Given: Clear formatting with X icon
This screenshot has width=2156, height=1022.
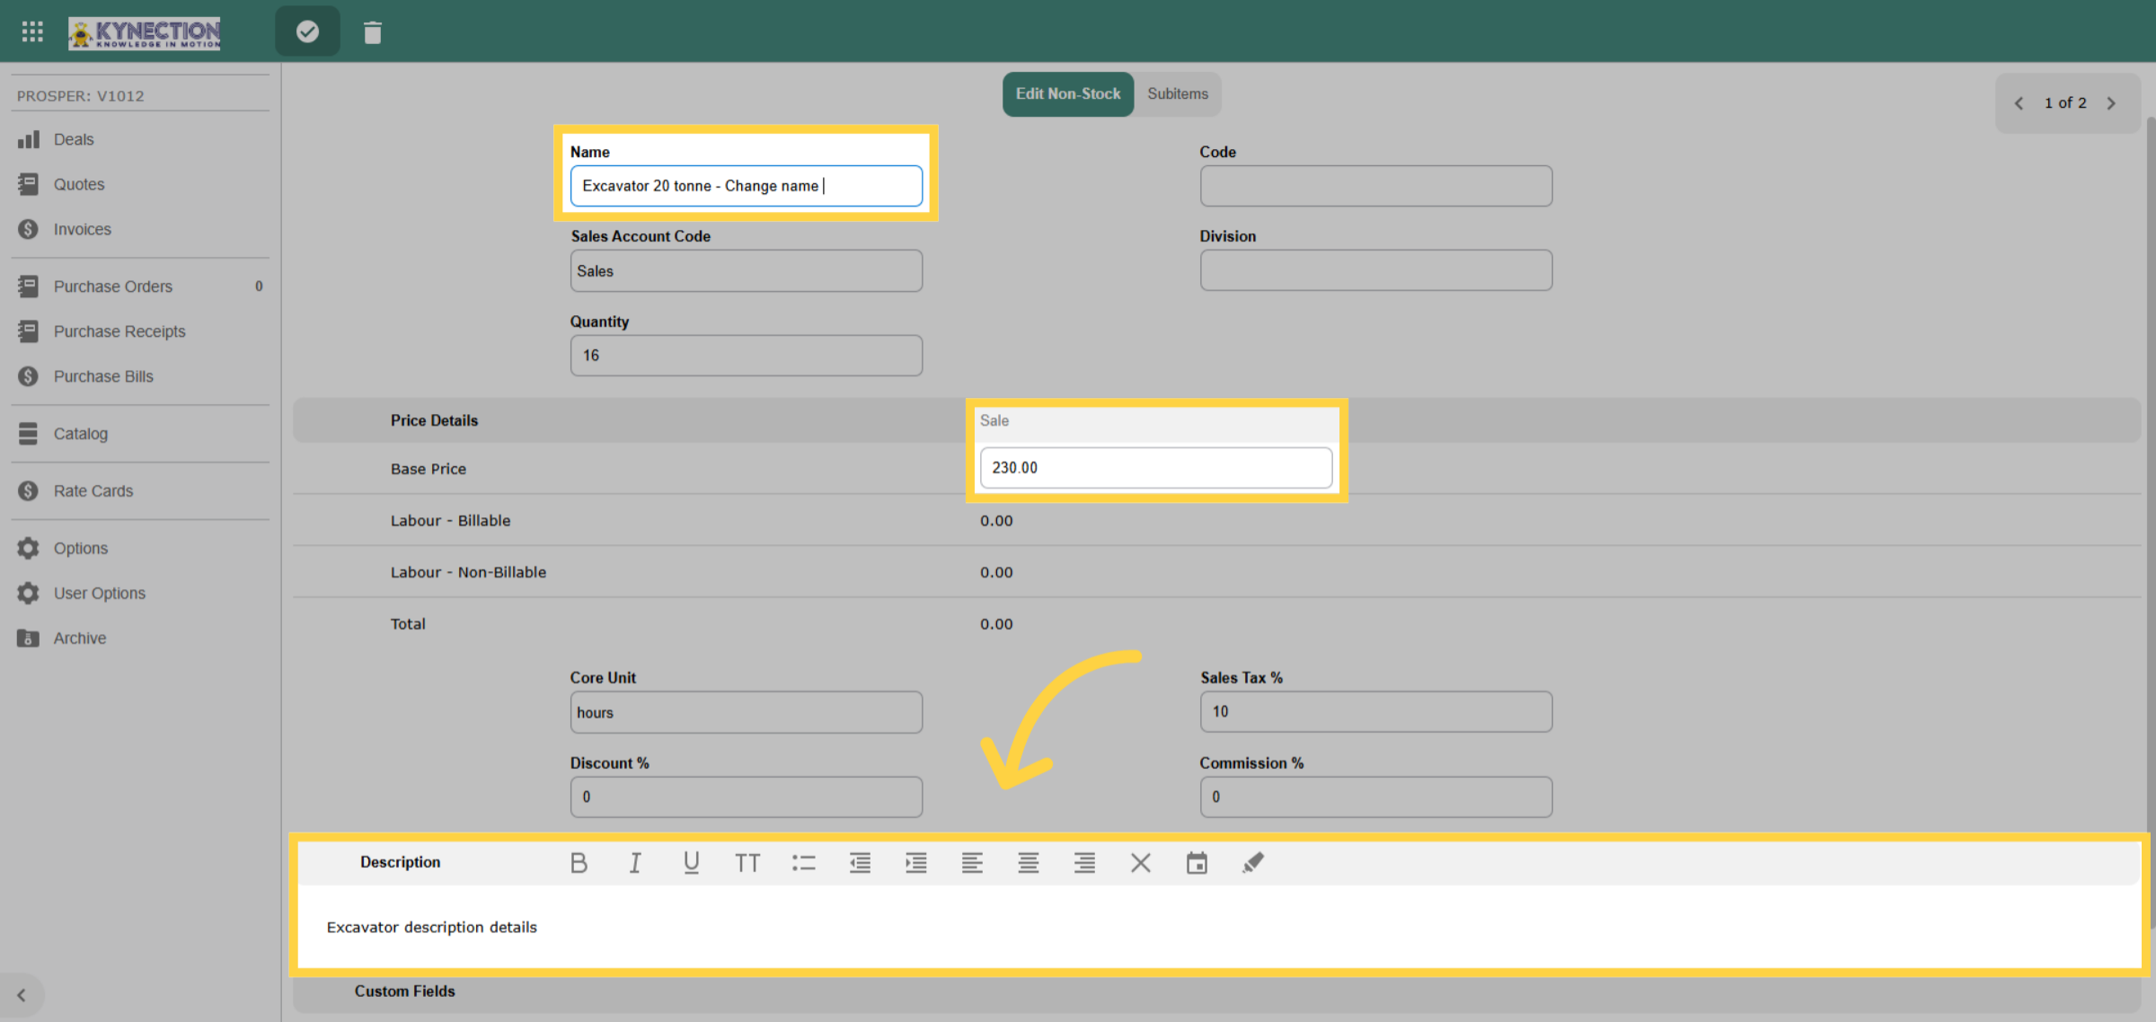Looking at the screenshot, I should coord(1141,863).
